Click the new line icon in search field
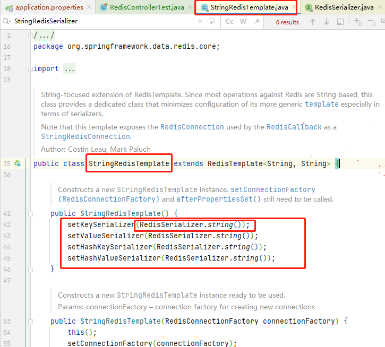385x347 pixels. (x=212, y=22)
